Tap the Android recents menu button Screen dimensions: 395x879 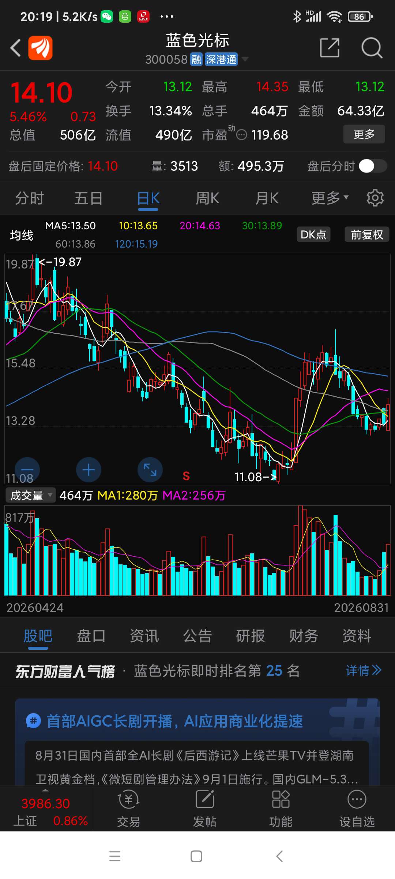click(115, 856)
